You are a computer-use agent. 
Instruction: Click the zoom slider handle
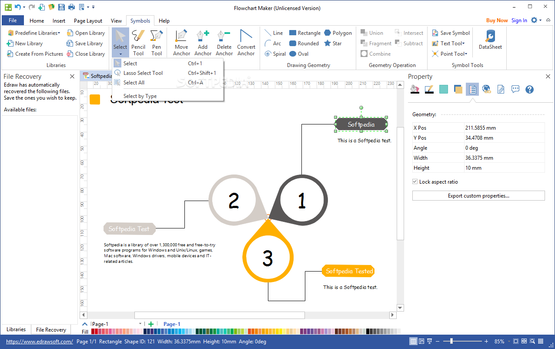point(452,342)
